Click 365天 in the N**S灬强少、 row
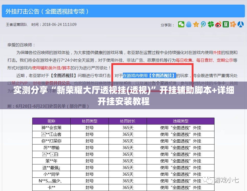 (x=128, y=181)
